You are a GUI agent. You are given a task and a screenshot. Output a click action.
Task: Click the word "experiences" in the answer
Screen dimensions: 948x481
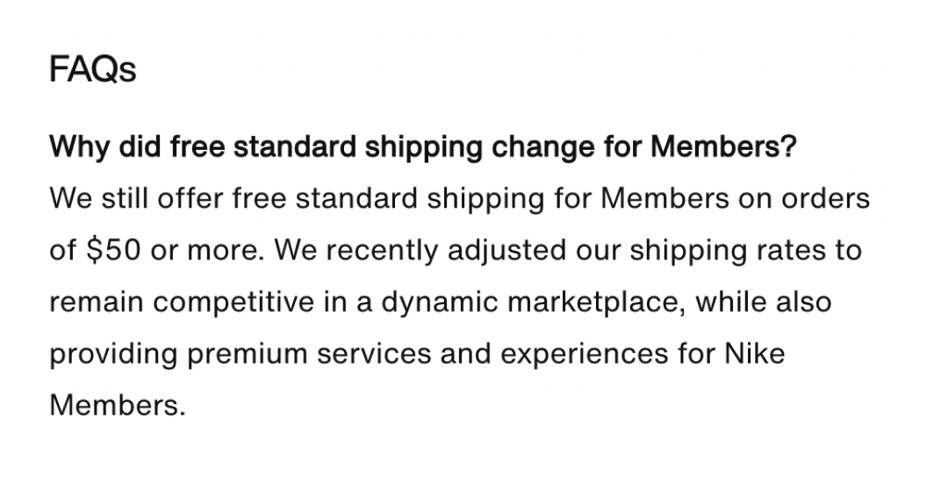584,354
